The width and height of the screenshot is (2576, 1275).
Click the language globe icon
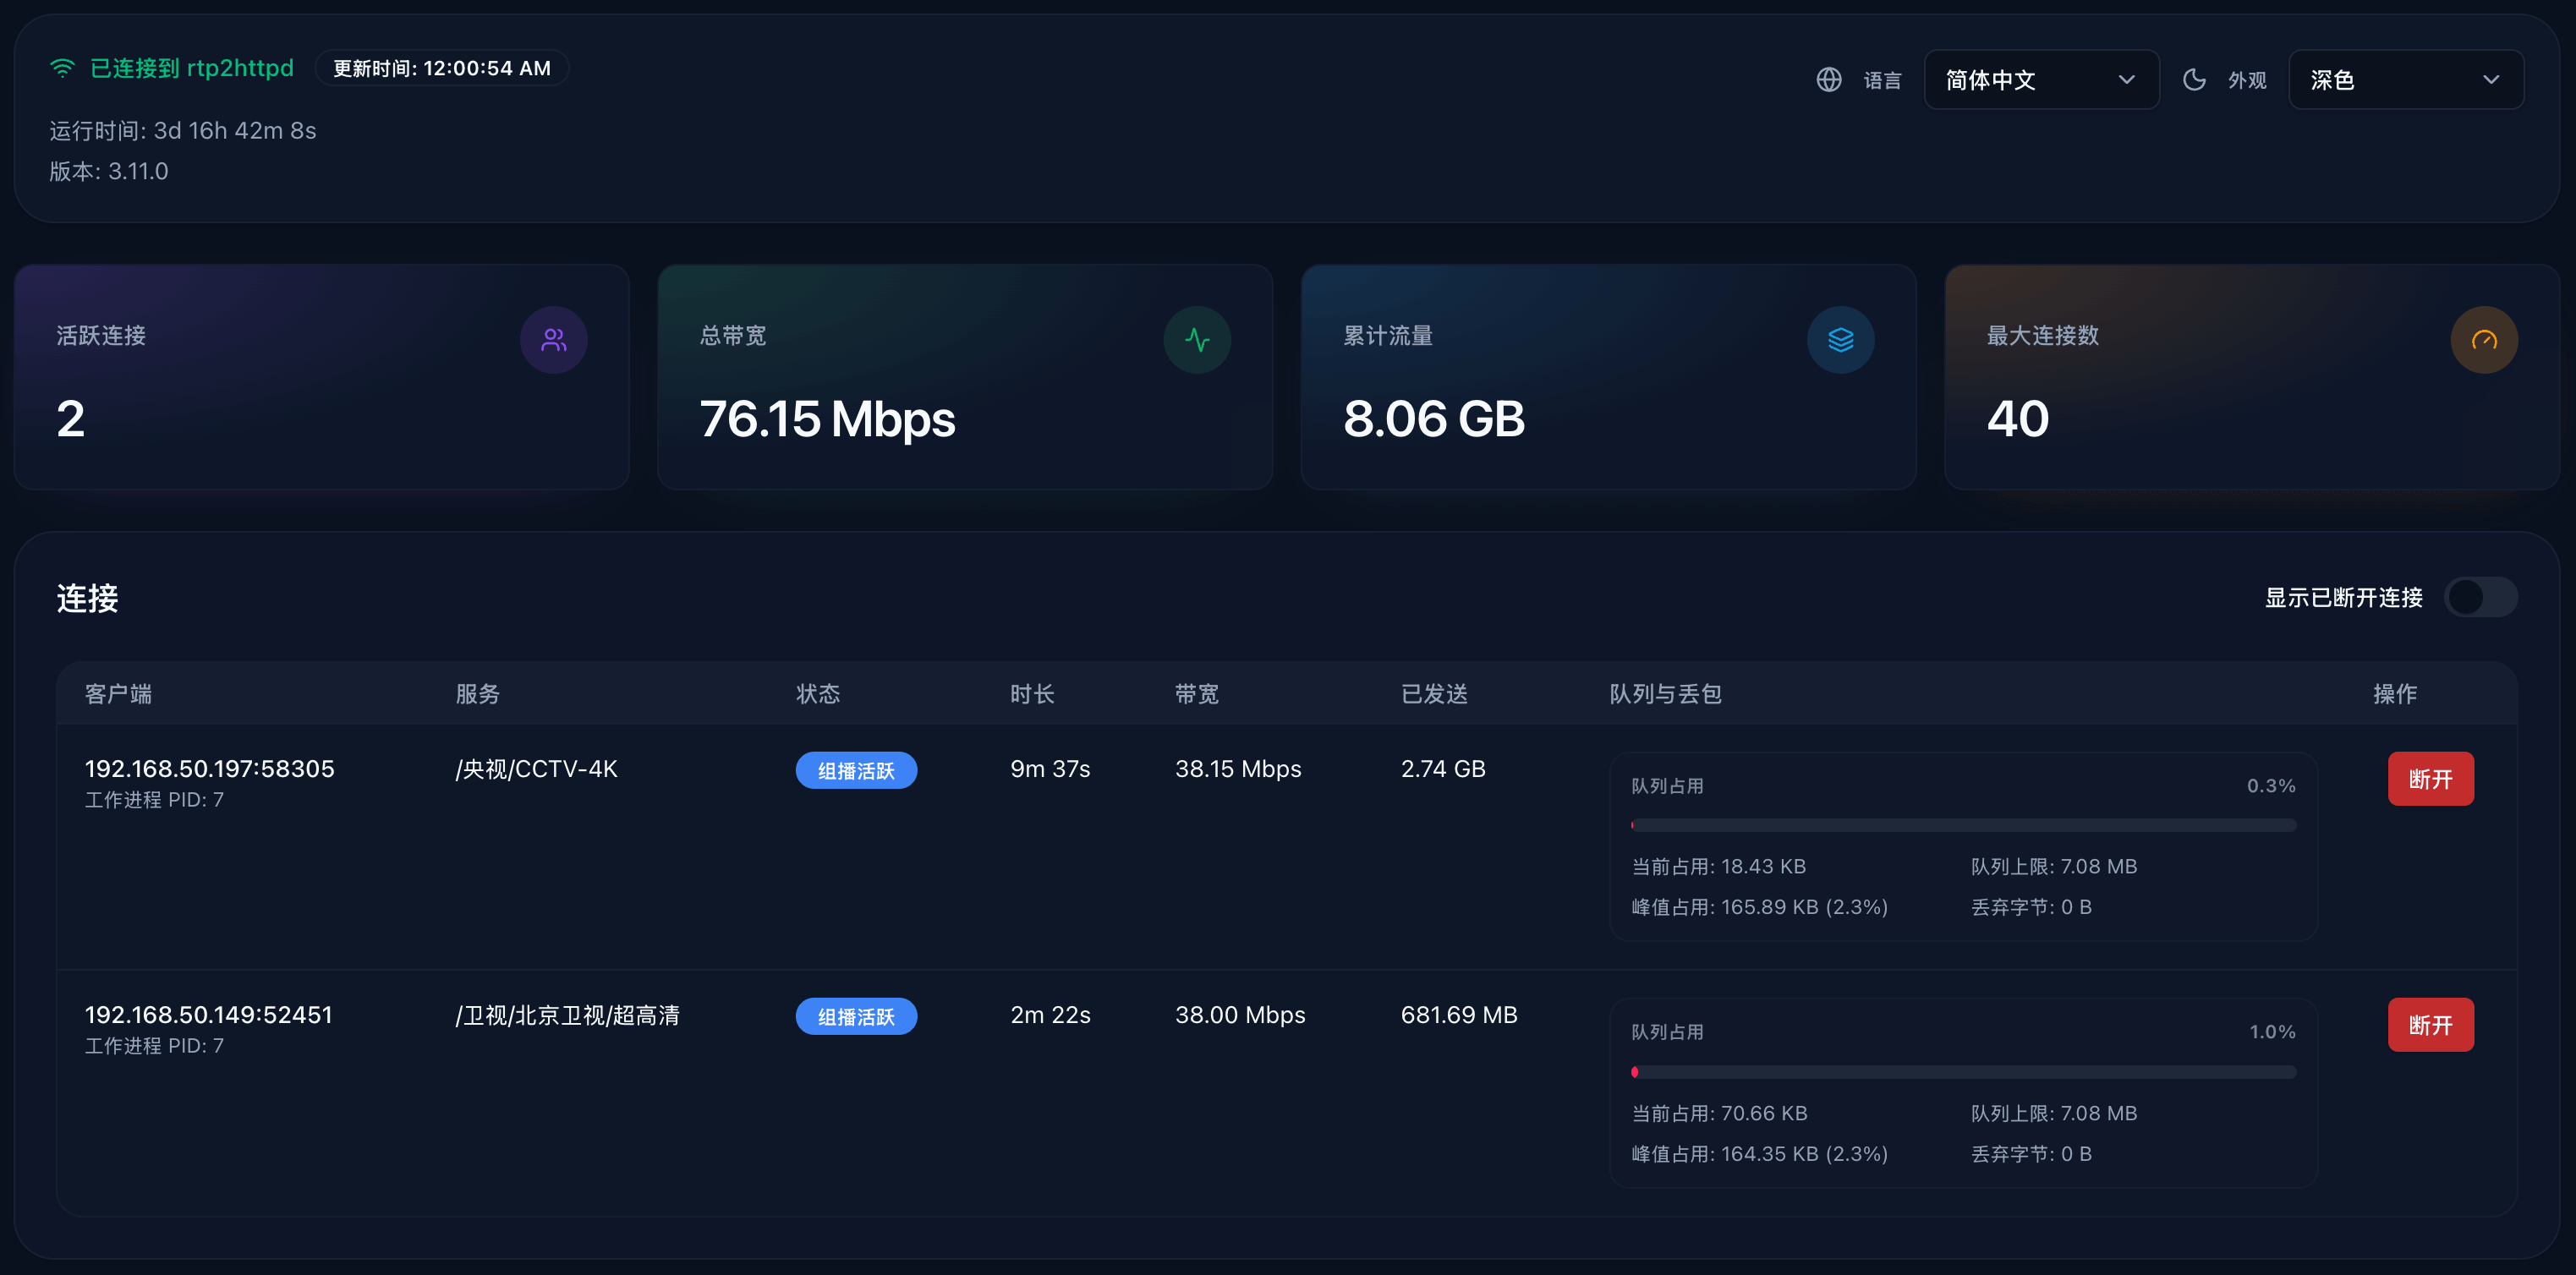tap(1829, 79)
